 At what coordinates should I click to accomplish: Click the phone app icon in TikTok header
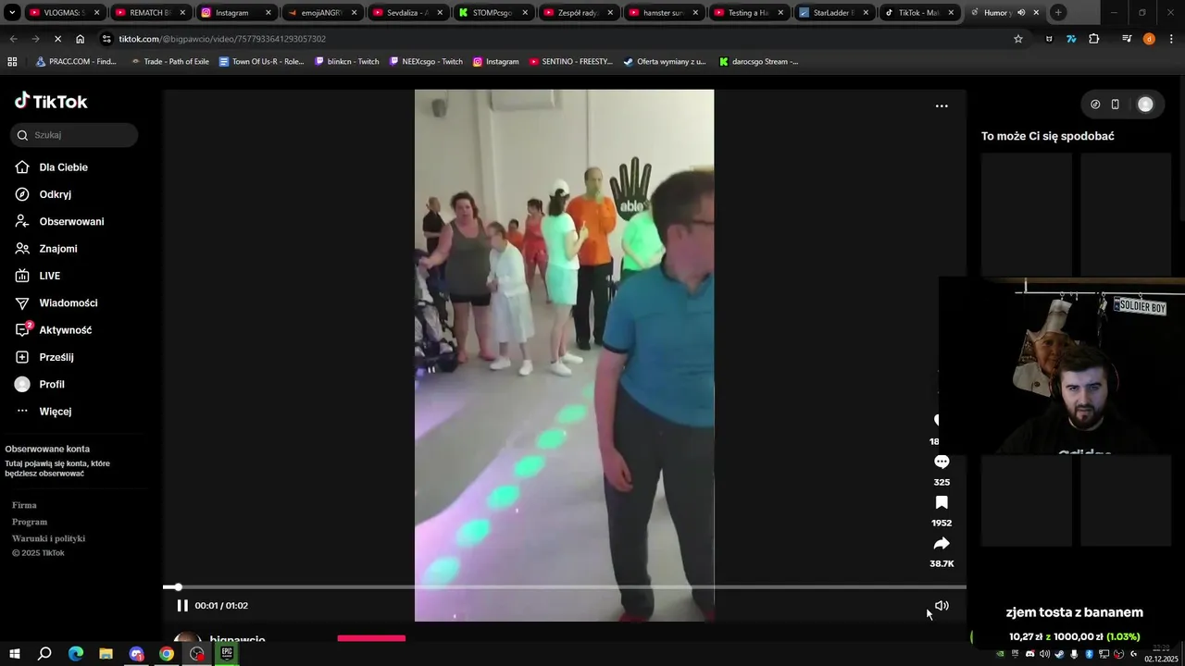[1116, 105]
